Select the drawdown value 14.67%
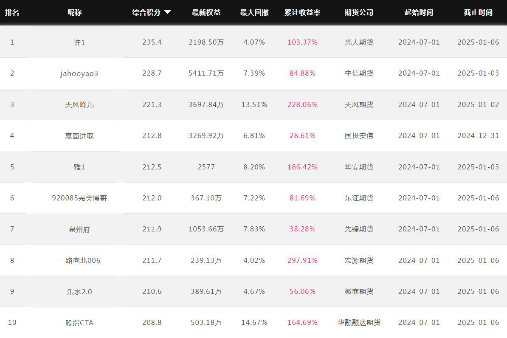Image resolution: width=507 pixels, height=338 pixels. point(254,322)
